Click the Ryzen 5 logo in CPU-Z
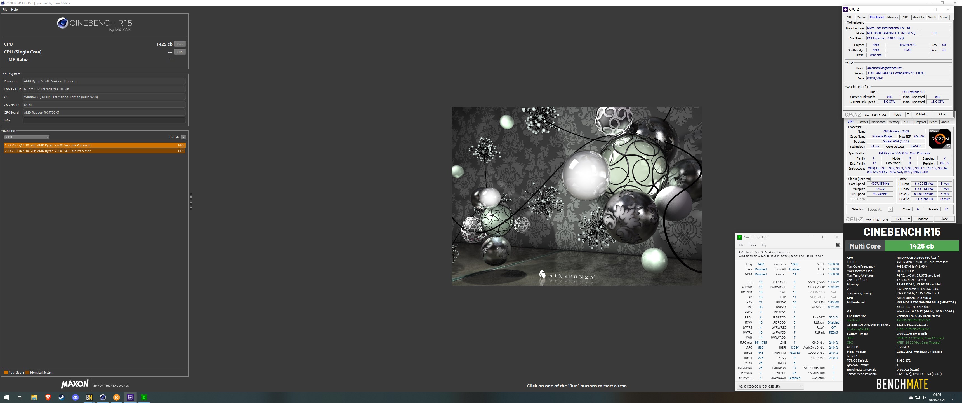The image size is (962, 403). pos(940,139)
